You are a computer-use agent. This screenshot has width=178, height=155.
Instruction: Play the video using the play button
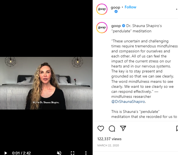(6, 153)
